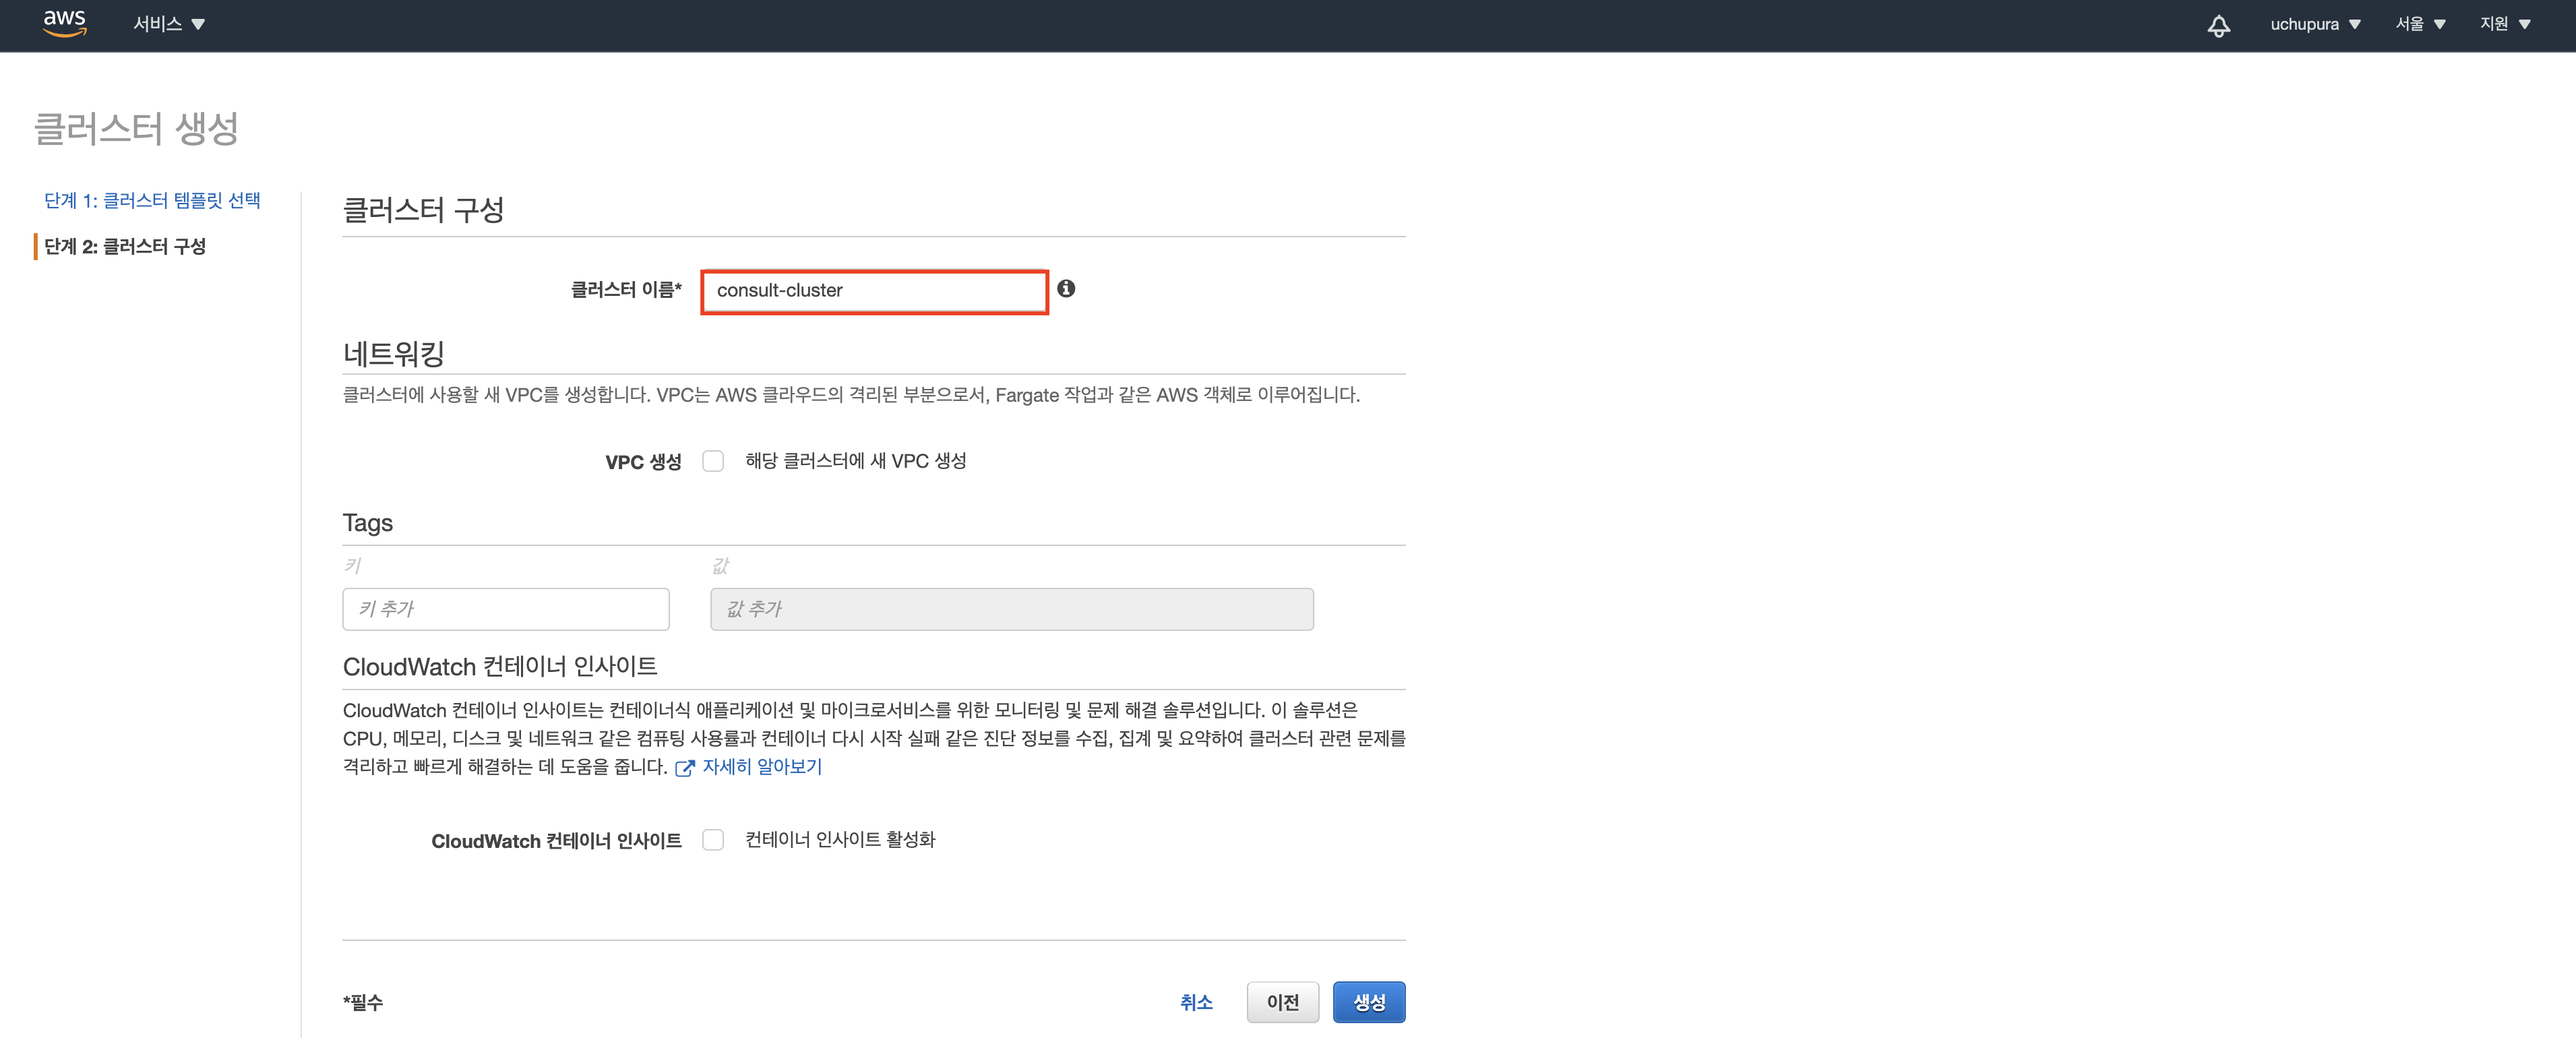Viewport: 2576px width, 1038px height.
Task: Click the AWS logo home icon
Action: (x=64, y=24)
